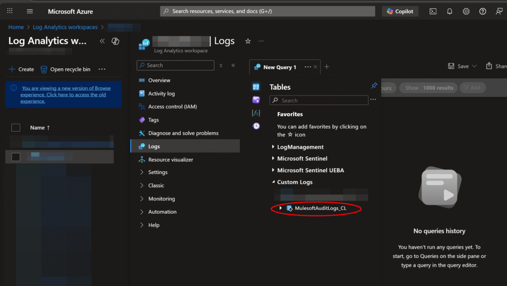Open the portal settings gear icon
507x286 pixels.
[x=466, y=11]
